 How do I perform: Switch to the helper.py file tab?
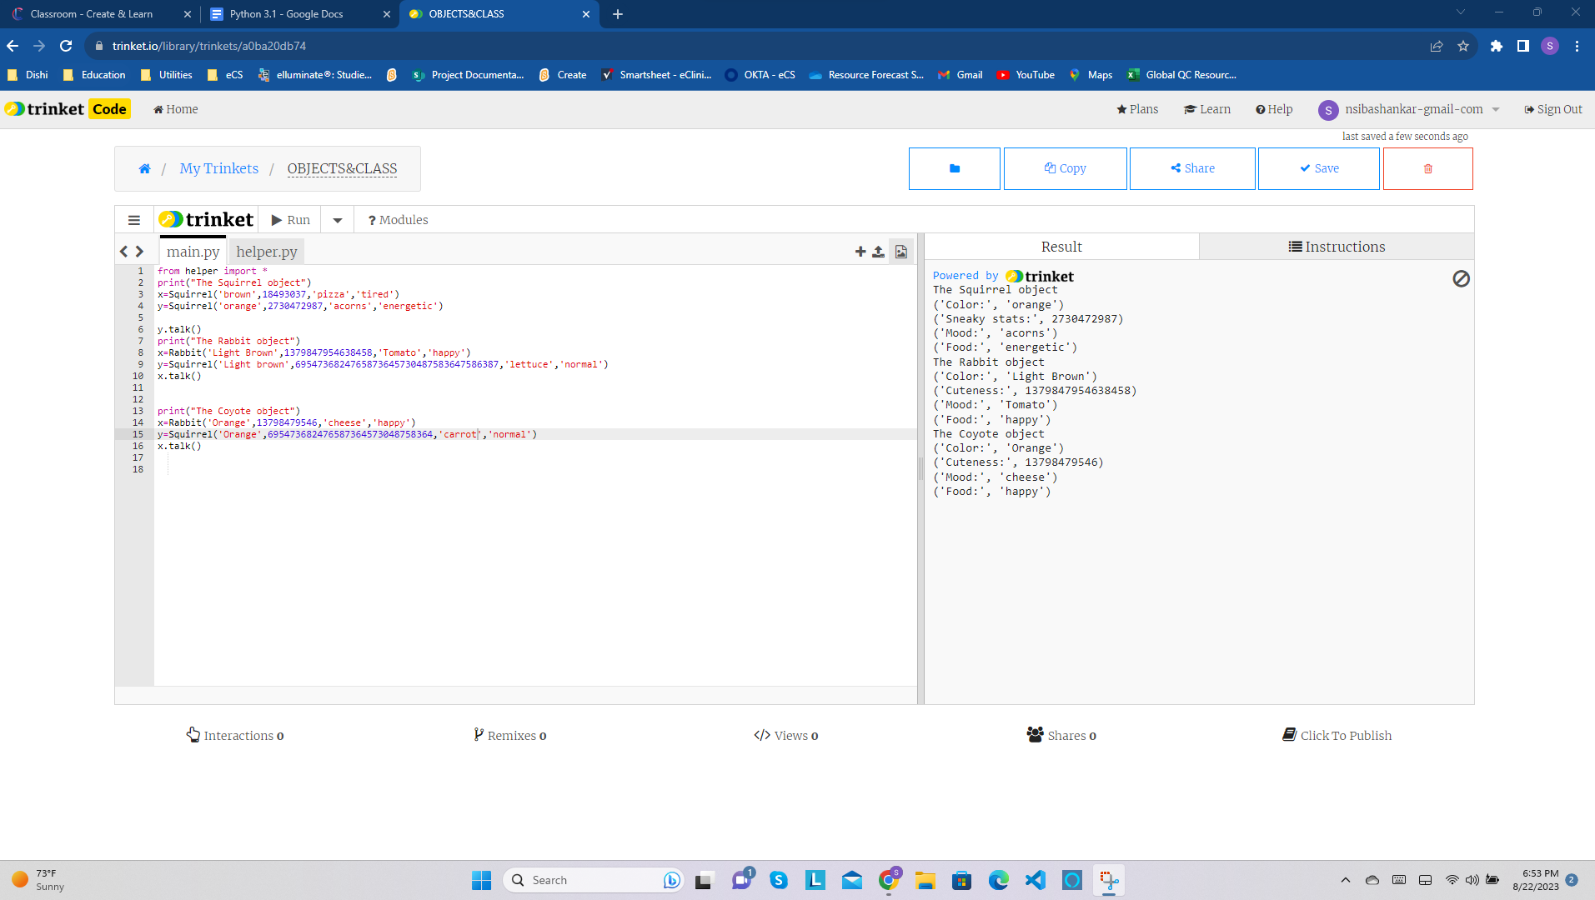tap(266, 252)
